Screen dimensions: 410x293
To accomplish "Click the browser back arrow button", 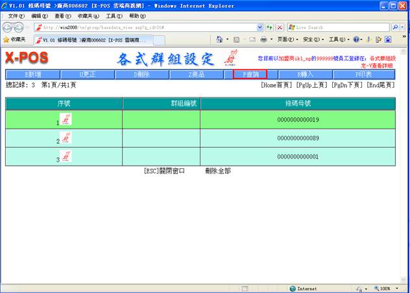I will point(8,27).
